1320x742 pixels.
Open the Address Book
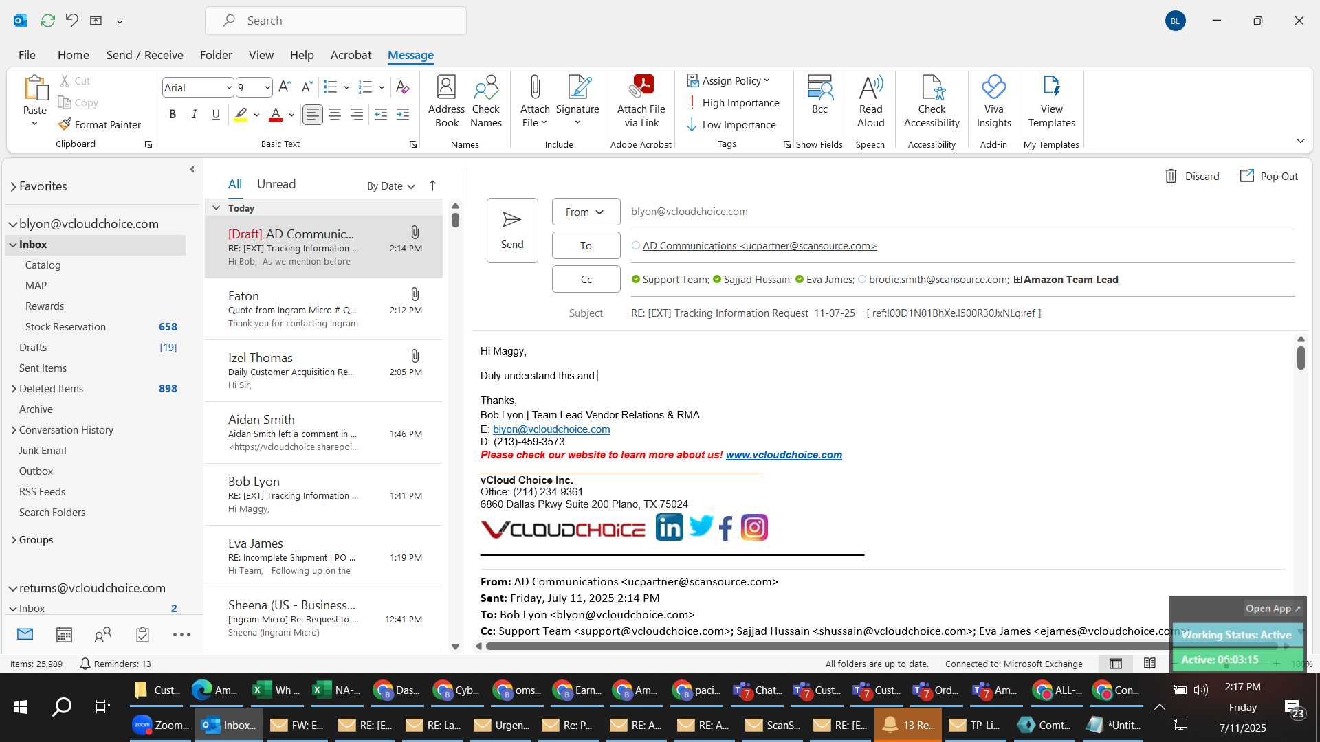click(446, 101)
